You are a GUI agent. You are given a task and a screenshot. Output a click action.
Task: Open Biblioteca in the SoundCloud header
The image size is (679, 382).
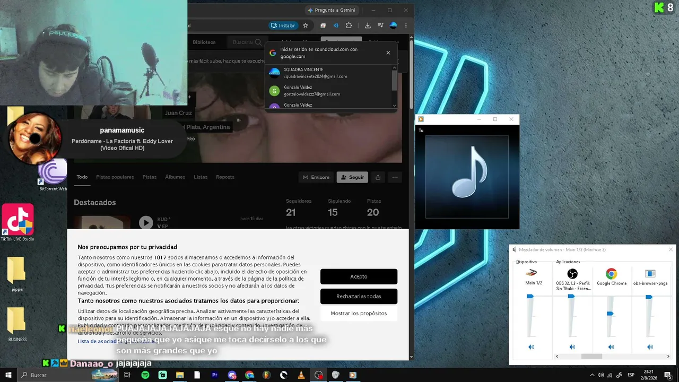204,42
